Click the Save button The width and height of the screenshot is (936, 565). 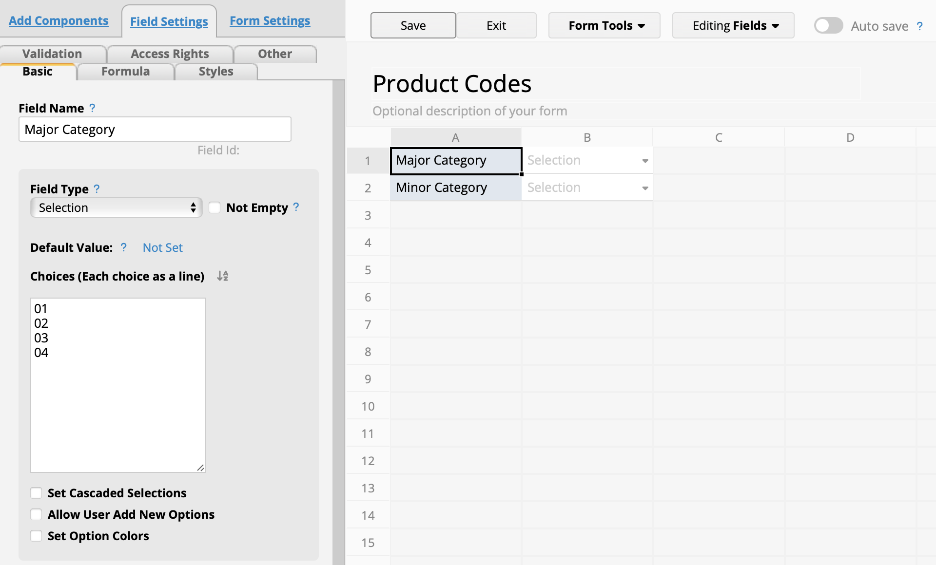point(413,25)
